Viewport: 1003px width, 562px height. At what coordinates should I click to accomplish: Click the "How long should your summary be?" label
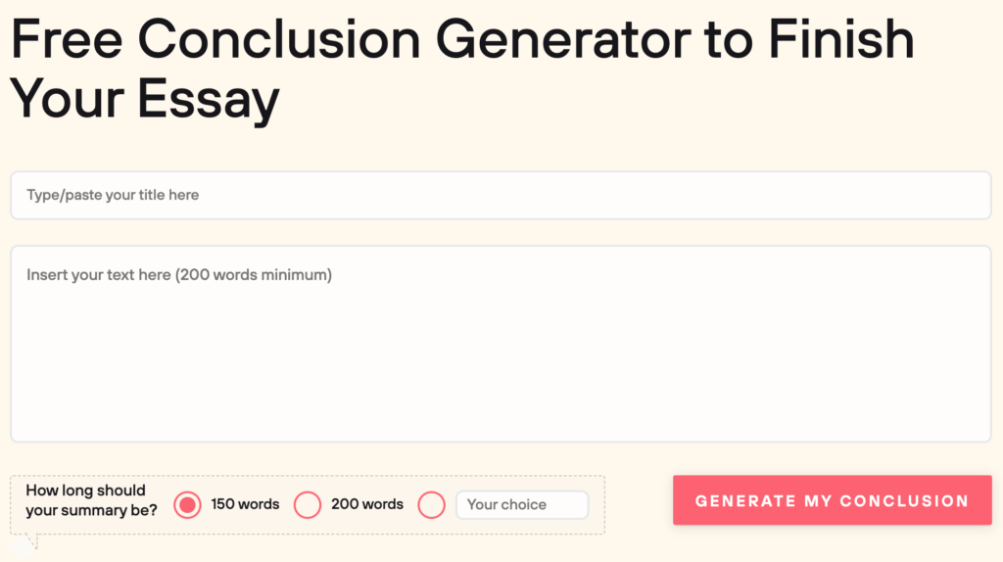coord(90,500)
